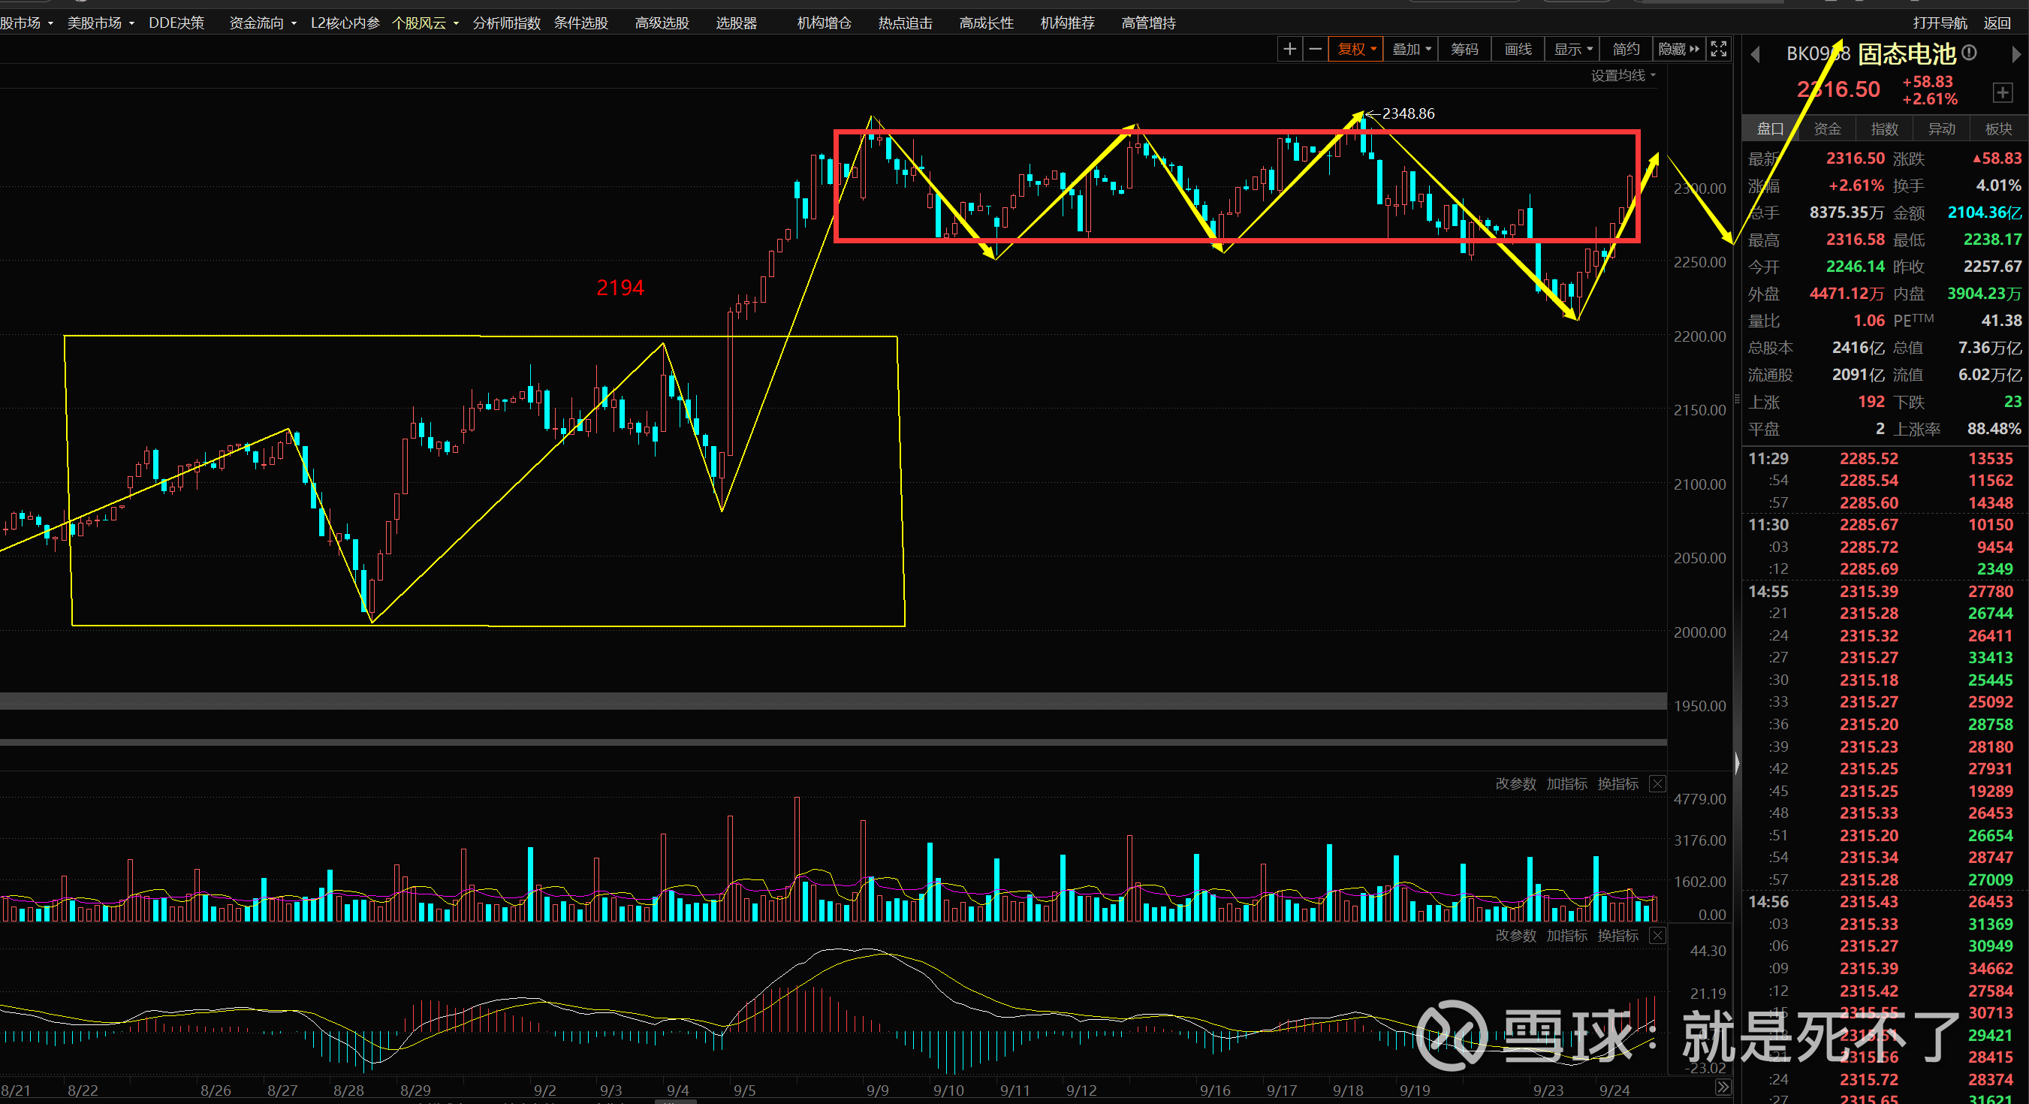Click 打开导航 link
Screen dimensions: 2029x1104
coord(1939,23)
